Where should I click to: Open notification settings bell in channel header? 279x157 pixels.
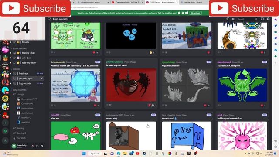tap(228, 19)
